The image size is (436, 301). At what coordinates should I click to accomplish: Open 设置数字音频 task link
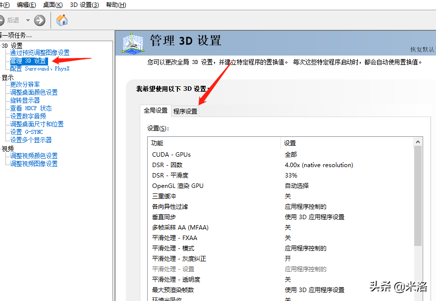28,116
